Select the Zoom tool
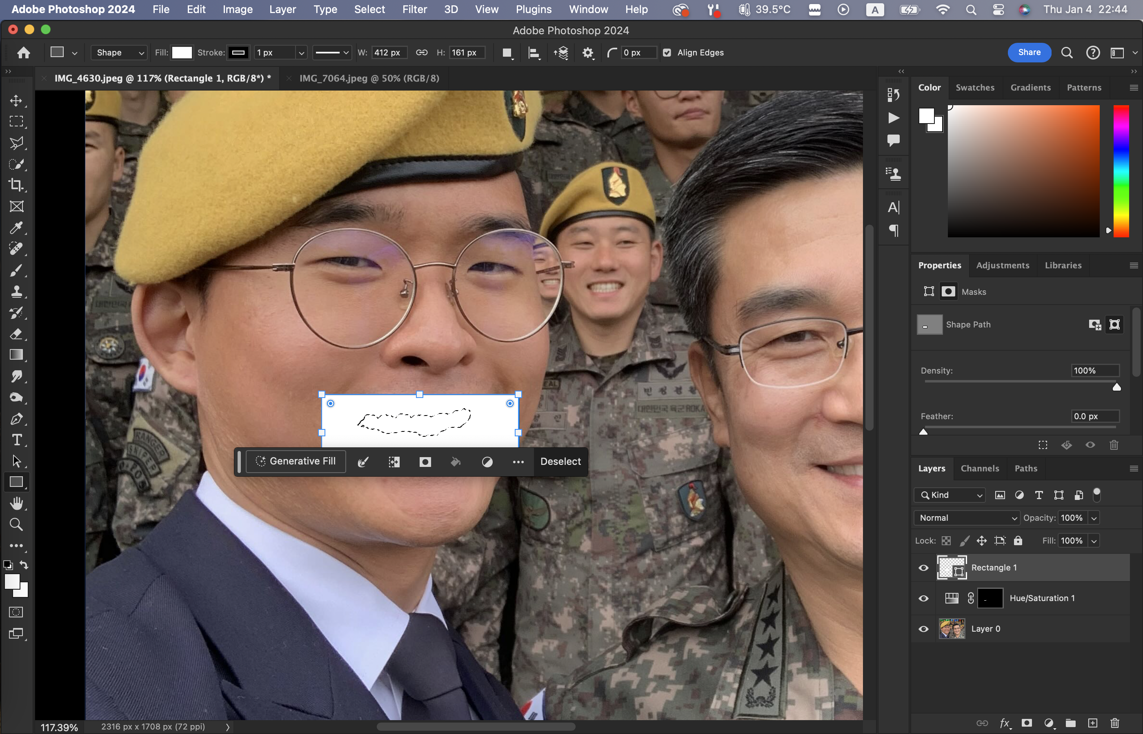 tap(16, 524)
